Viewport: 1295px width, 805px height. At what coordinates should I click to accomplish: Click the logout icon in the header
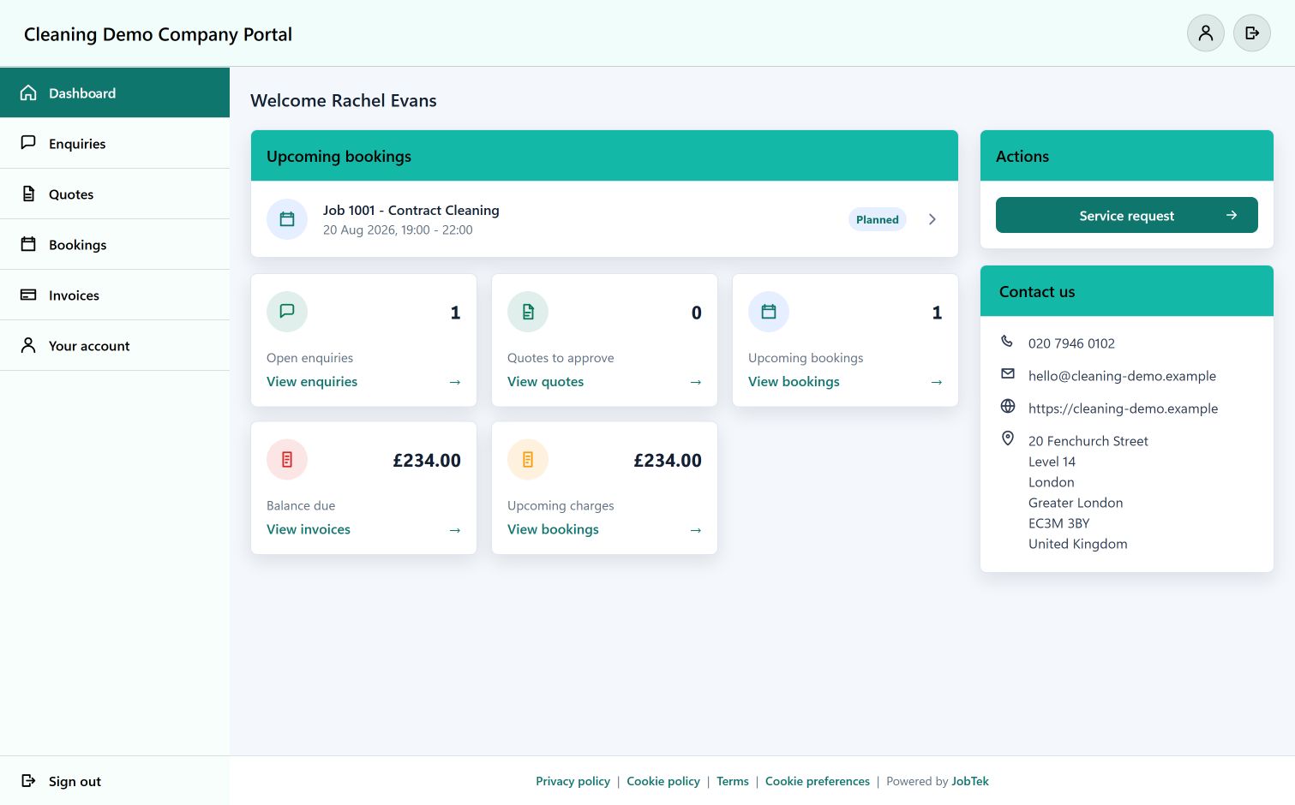pos(1251,33)
